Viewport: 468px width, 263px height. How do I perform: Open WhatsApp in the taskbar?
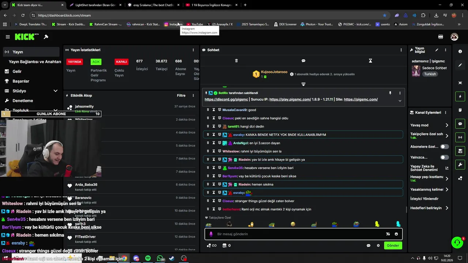[160, 258]
